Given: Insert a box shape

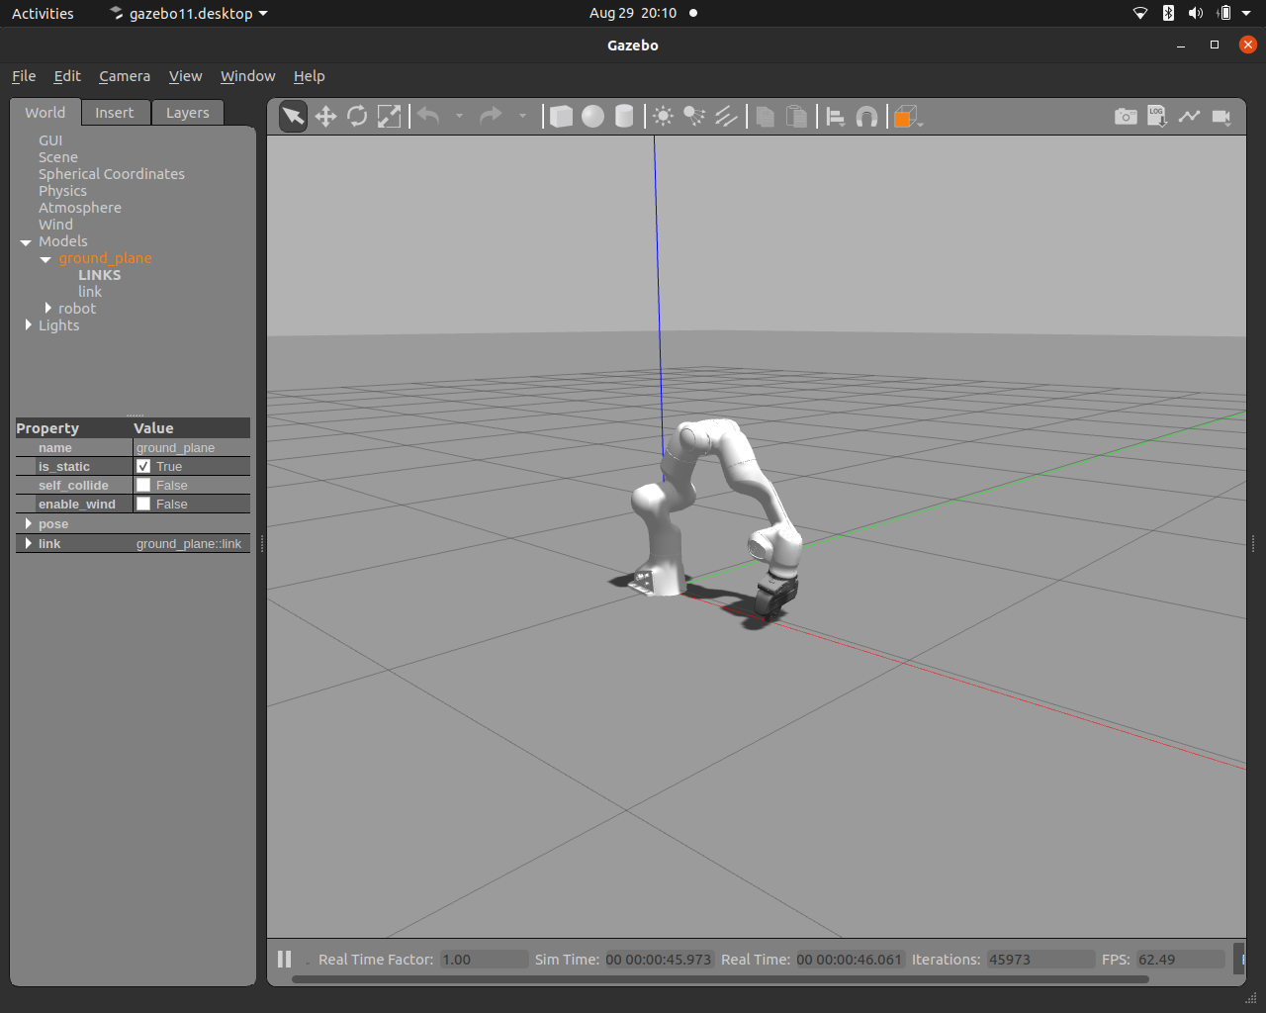Looking at the screenshot, I should [x=561, y=117].
